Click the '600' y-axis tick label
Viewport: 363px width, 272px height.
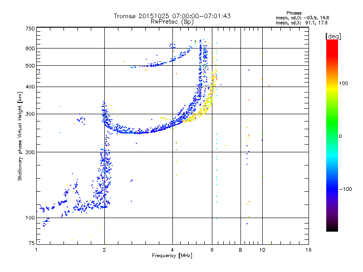tap(30, 49)
